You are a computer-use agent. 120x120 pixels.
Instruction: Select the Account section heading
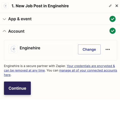click(16, 31)
